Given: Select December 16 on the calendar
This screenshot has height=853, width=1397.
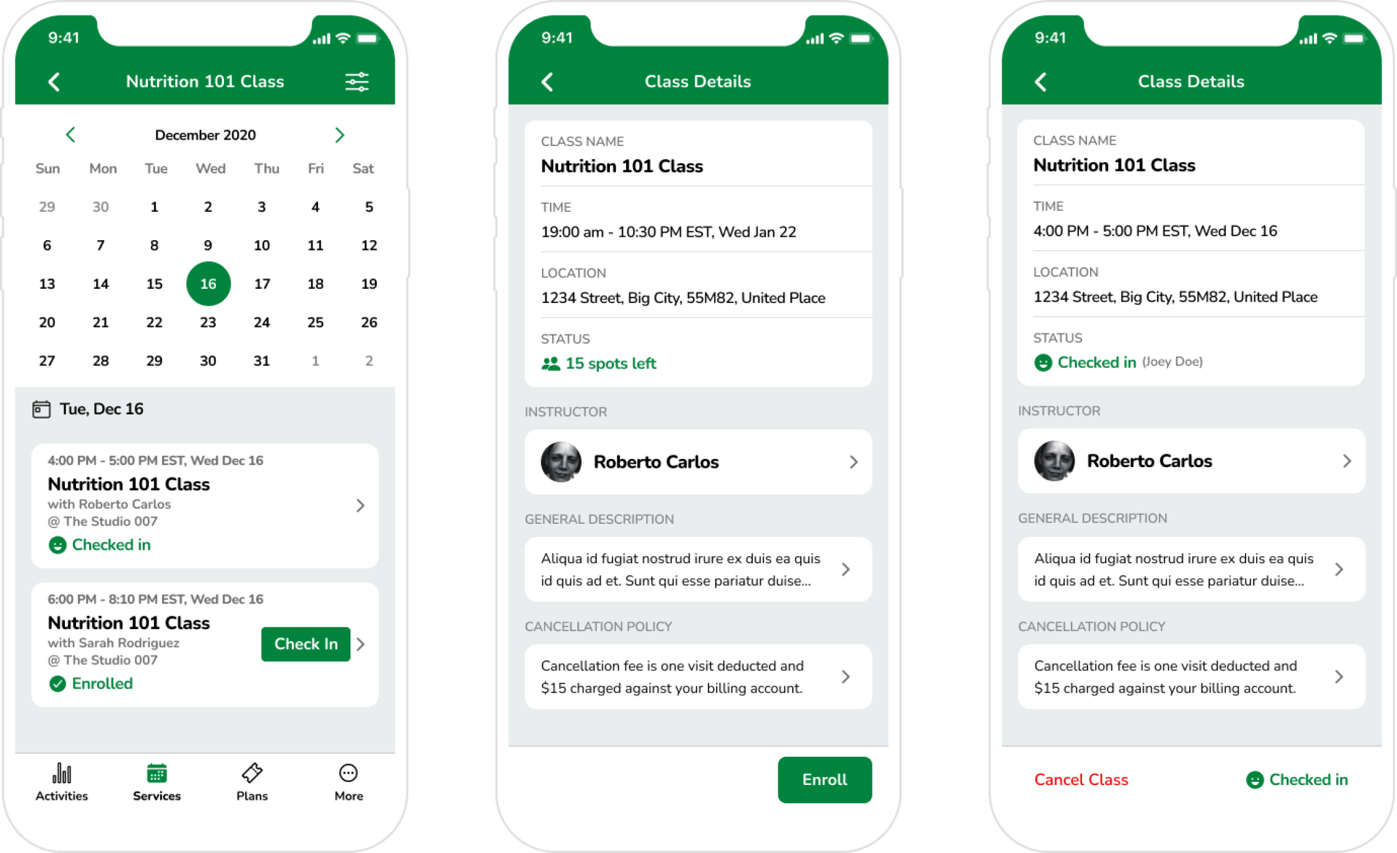Looking at the screenshot, I should [208, 283].
